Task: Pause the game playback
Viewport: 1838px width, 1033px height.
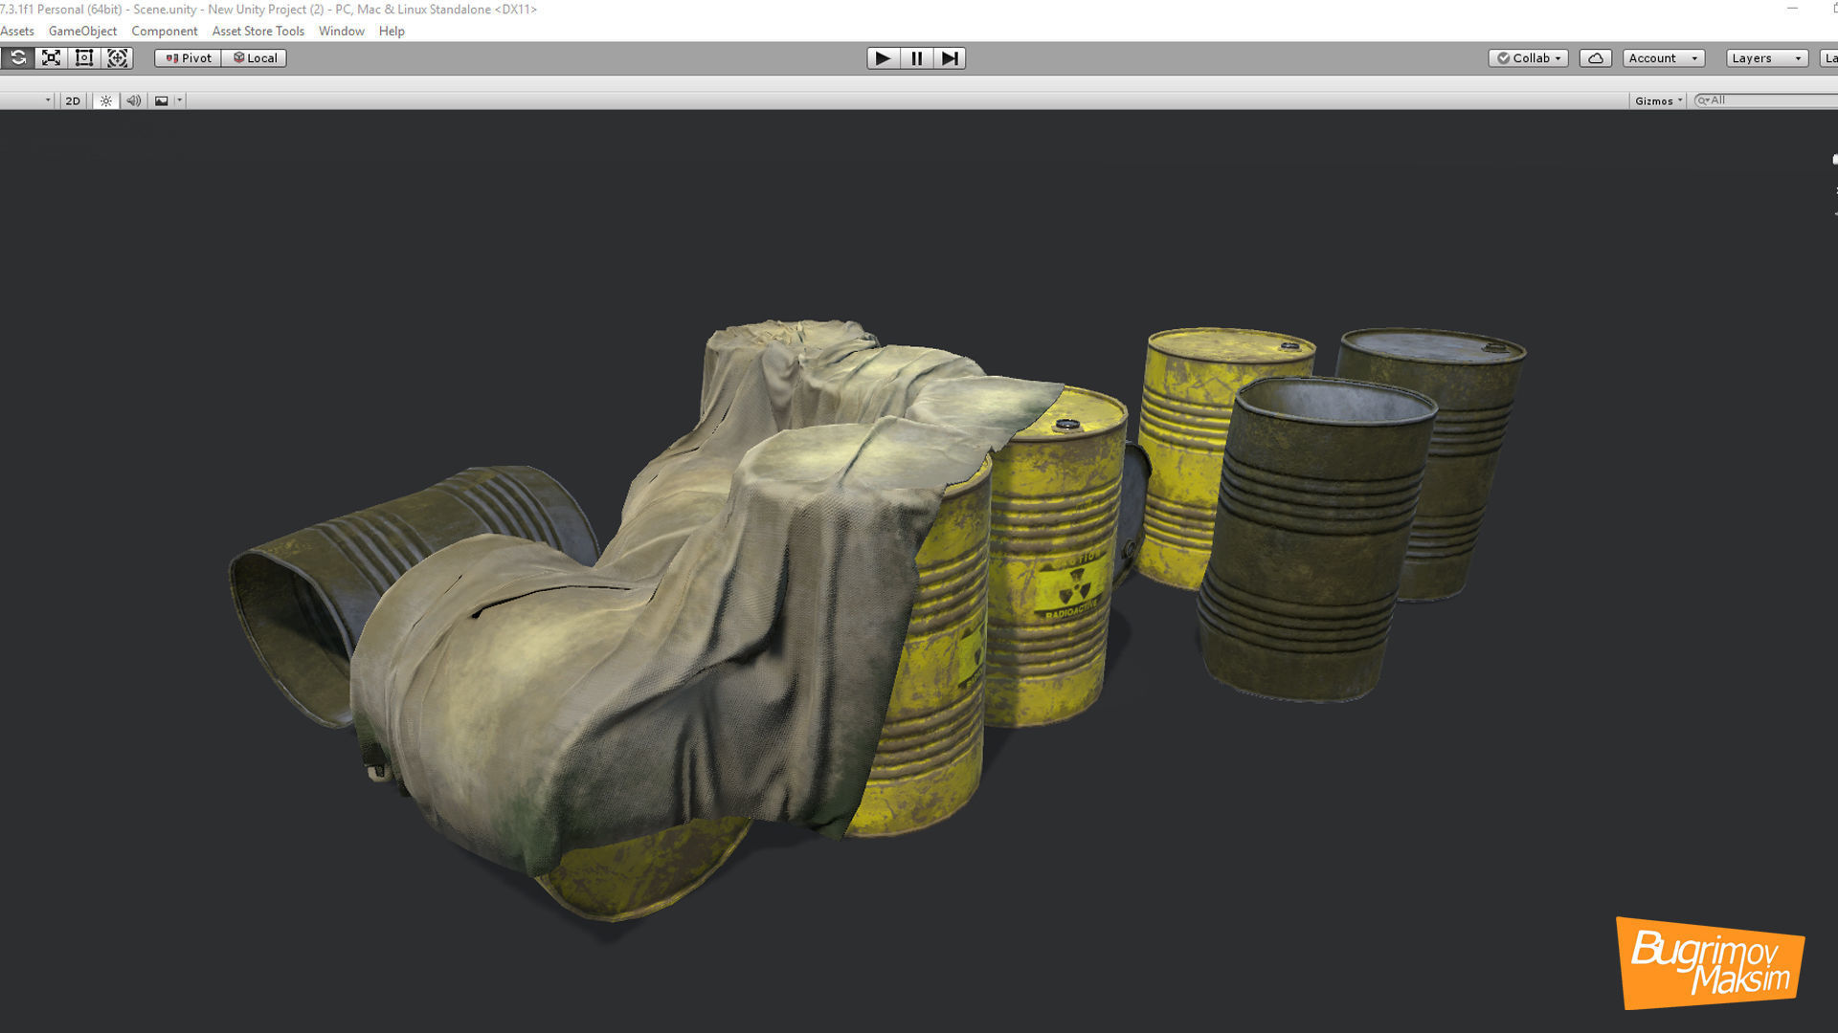Action: pyautogui.click(x=916, y=58)
